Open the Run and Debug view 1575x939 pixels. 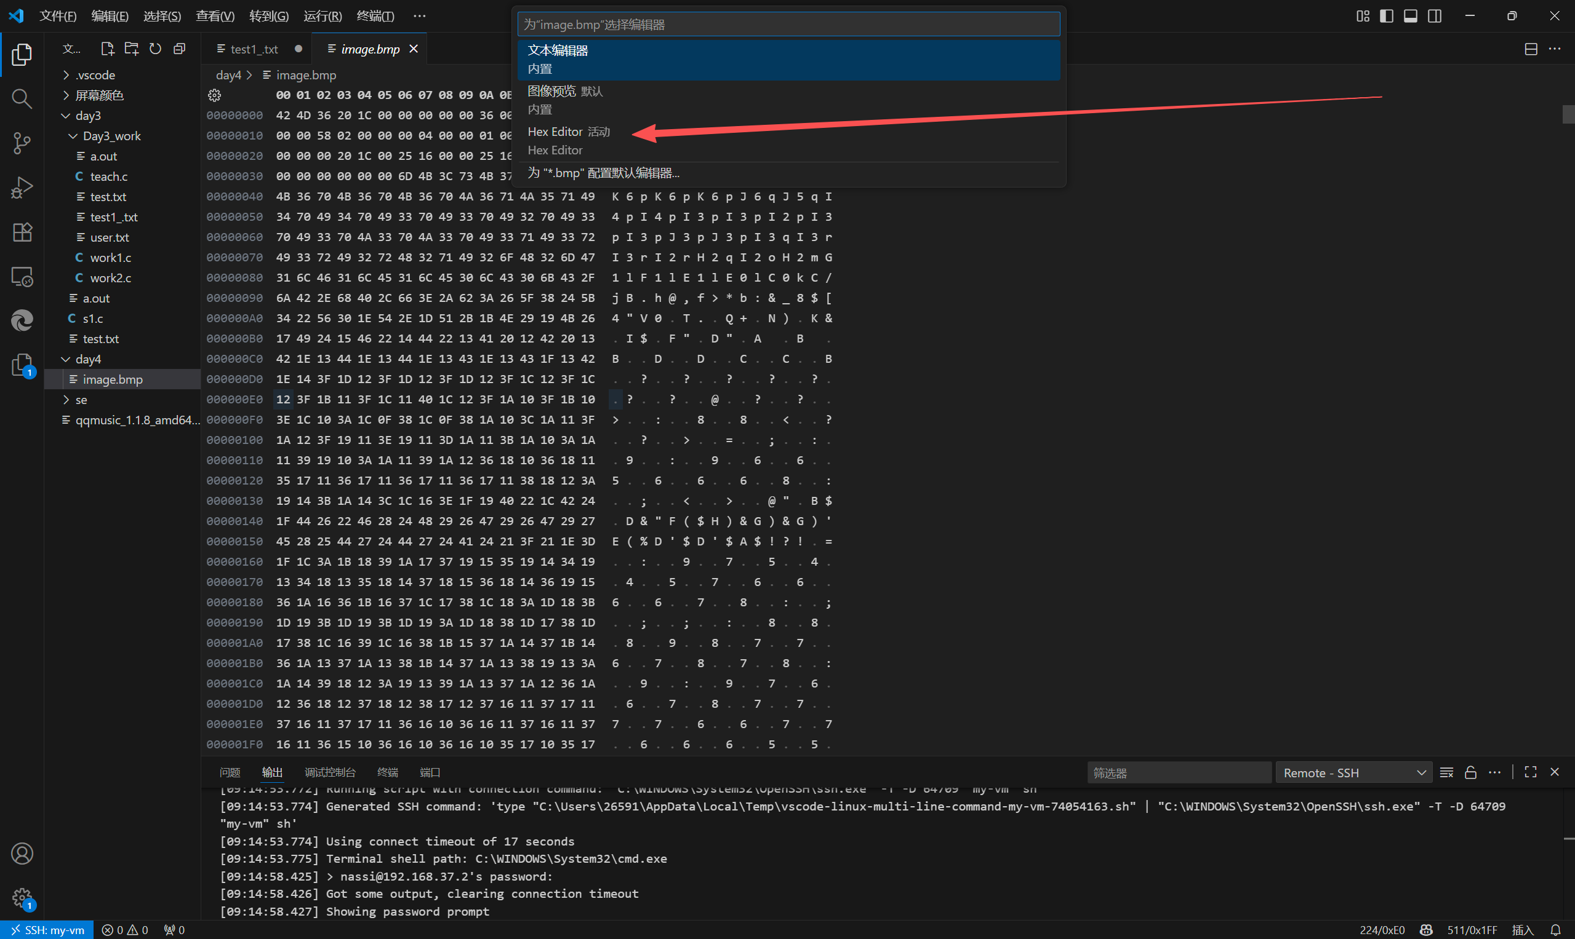22,188
